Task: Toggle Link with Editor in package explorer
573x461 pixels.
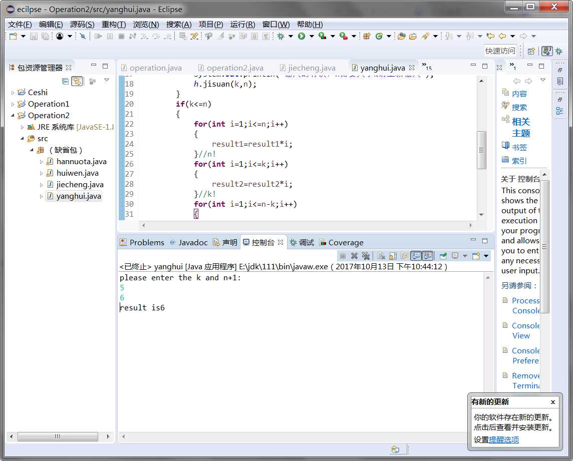Action: coord(77,81)
